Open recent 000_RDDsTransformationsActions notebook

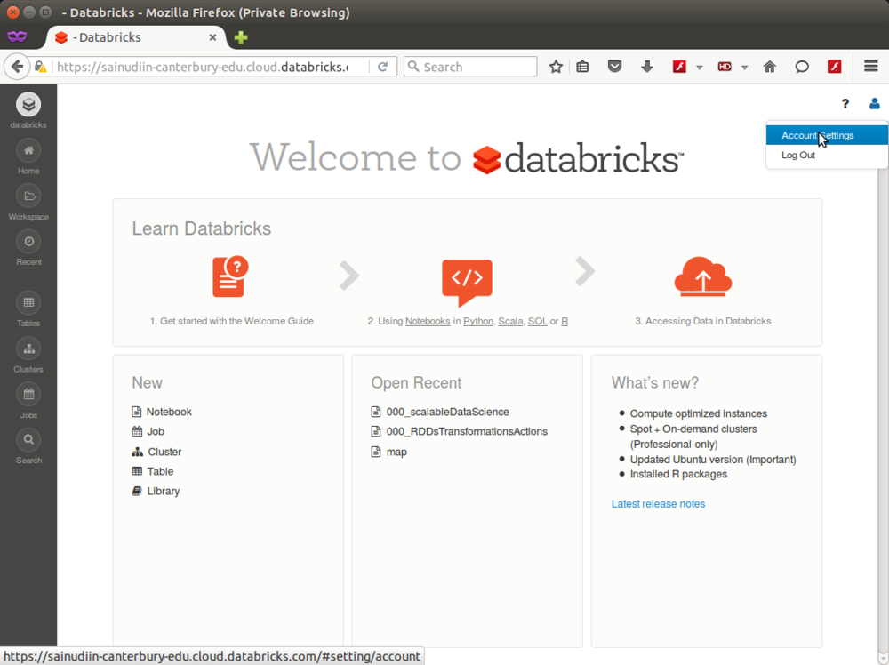[x=460, y=431]
